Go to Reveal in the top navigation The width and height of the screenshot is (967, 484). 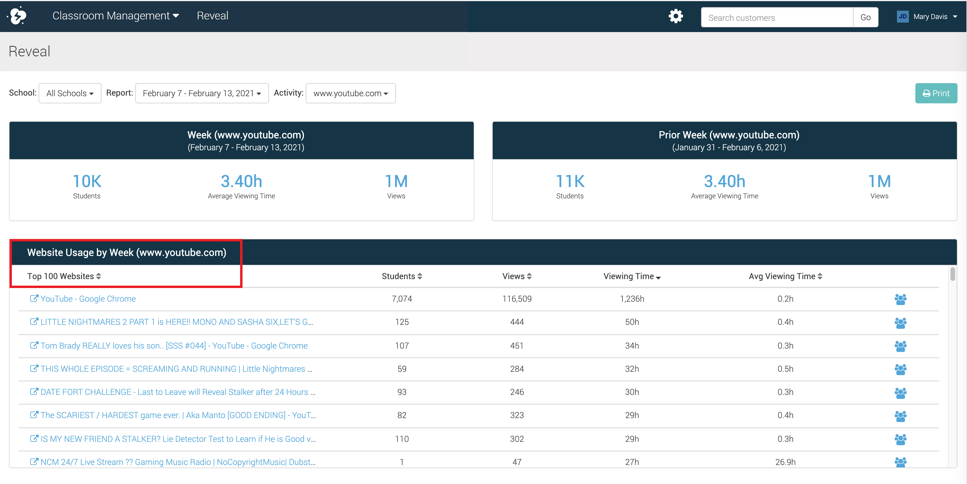(x=213, y=16)
